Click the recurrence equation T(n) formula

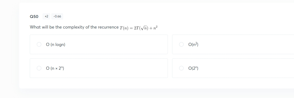[x=139, y=28]
